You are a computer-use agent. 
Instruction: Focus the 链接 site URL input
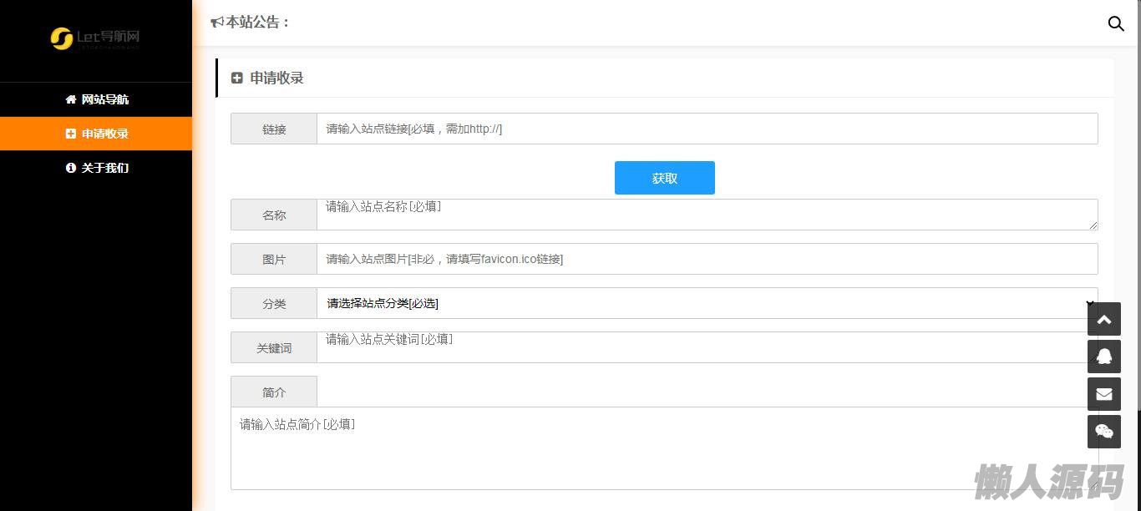pos(706,129)
